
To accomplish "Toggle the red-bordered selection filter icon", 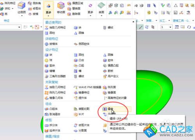I will pyautogui.click(x=37, y=27).
